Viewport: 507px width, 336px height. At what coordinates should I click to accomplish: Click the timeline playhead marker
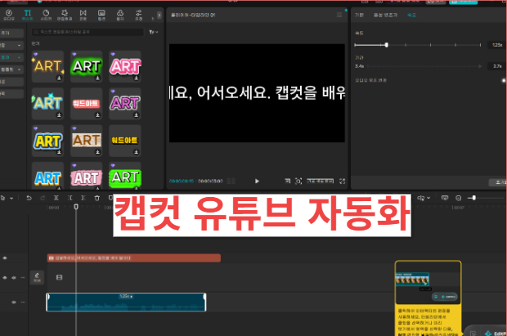click(76, 207)
